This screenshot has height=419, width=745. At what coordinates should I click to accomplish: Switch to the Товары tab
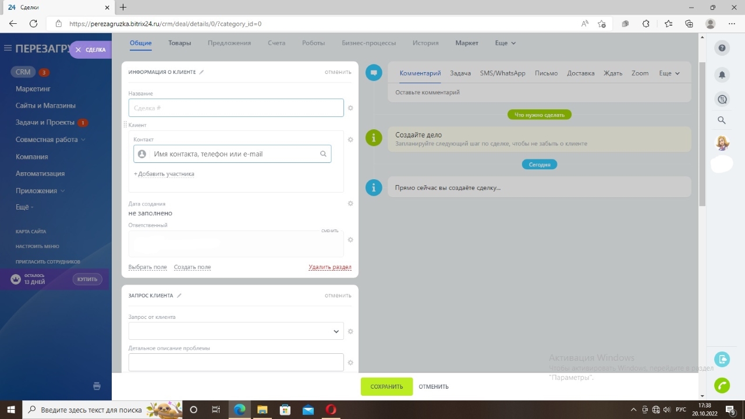click(x=179, y=43)
